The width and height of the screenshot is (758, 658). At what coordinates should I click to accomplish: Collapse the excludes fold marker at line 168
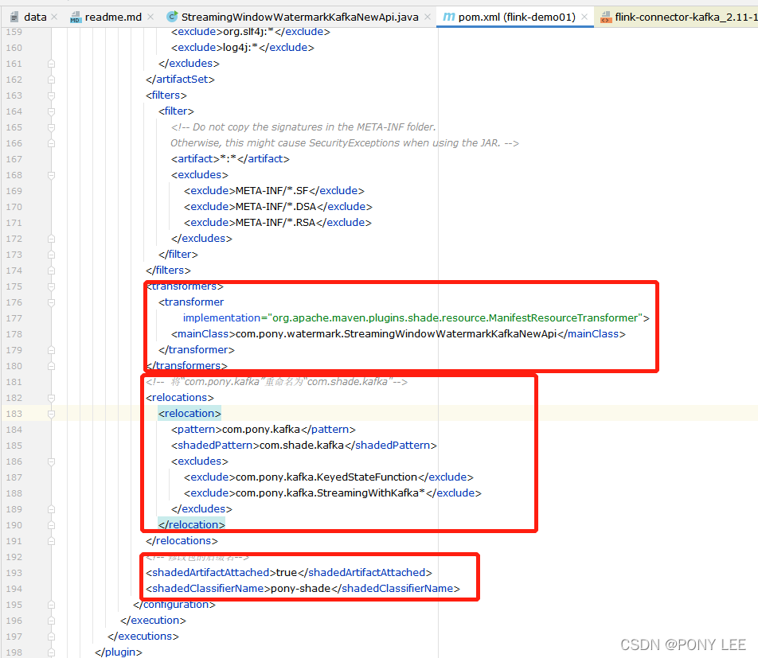click(x=51, y=175)
